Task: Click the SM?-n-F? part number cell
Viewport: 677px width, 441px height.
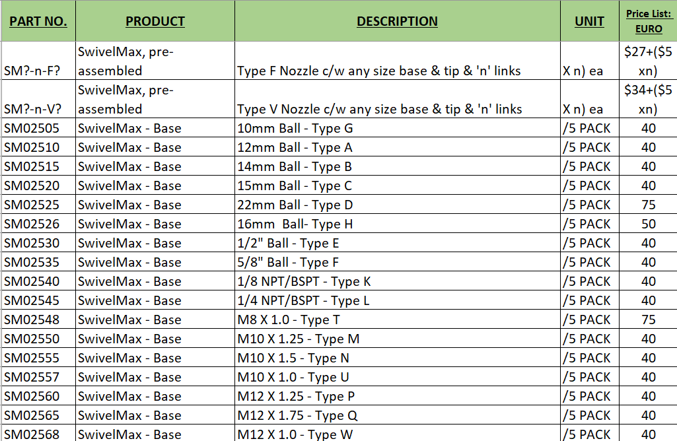Action: [x=38, y=61]
